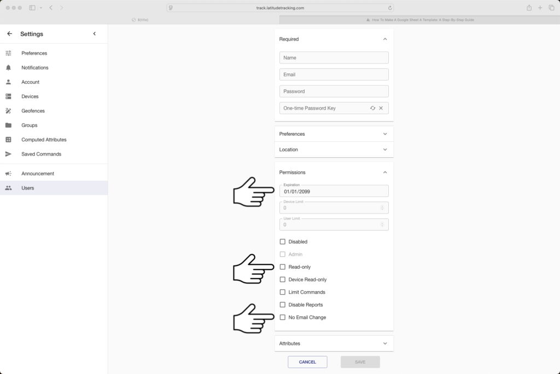This screenshot has height=374, width=560.
Task: Open the Computed Attributes section
Action: point(45,139)
